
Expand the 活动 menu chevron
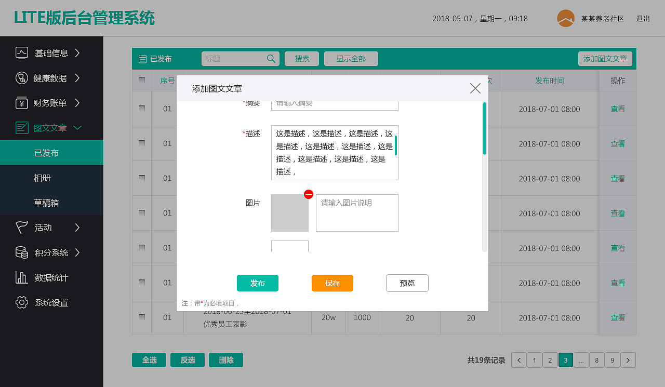77,228
